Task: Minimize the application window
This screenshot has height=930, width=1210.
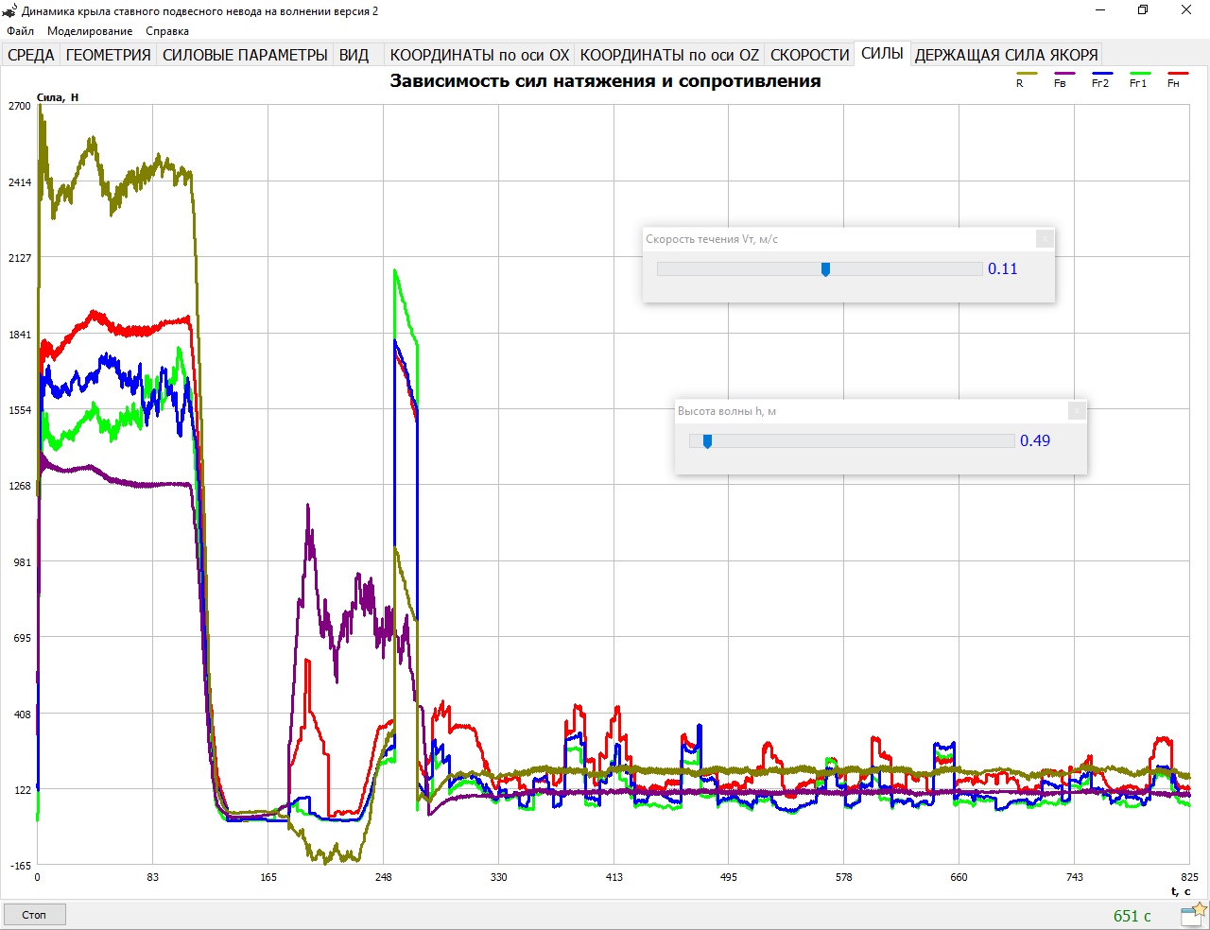Action: [1100, 10]
